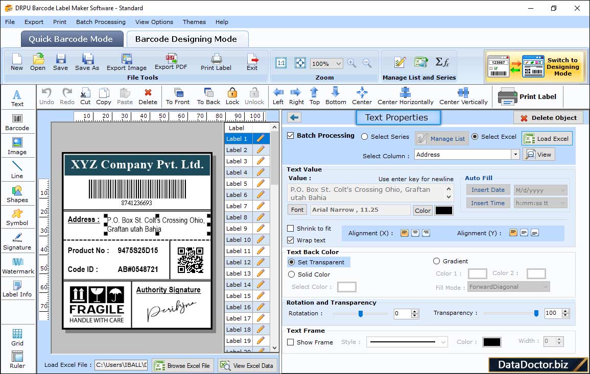The height and width of the screenshot is (374, 590).
Task: Increase the frame Width spinner
Action: tap(559, 339)
